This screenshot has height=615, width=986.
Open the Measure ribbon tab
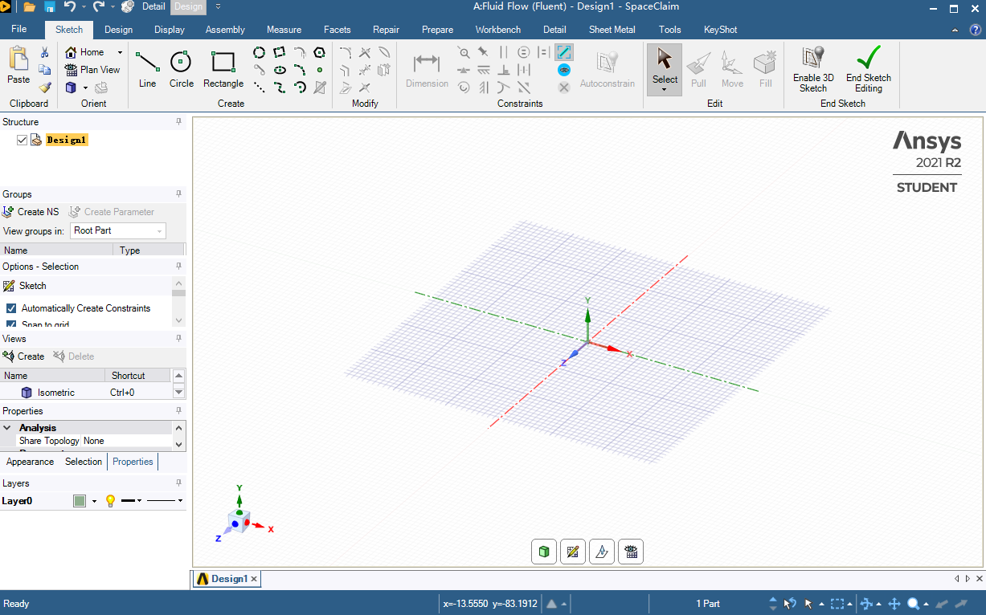284,30
